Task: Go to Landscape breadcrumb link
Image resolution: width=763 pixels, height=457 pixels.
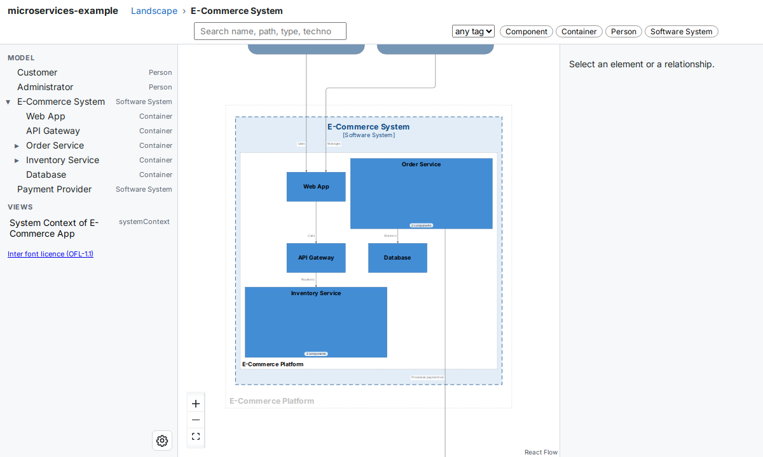Action: pos(154,11)
